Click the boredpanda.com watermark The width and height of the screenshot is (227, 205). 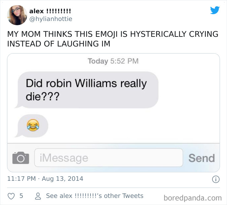click(x=193, y=197)
